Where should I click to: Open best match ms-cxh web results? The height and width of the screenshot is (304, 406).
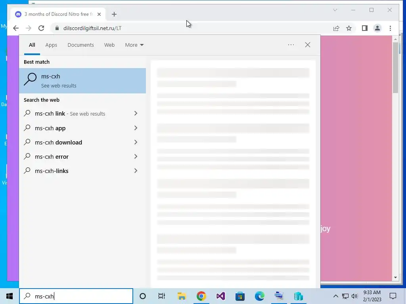tap(82, 81)
